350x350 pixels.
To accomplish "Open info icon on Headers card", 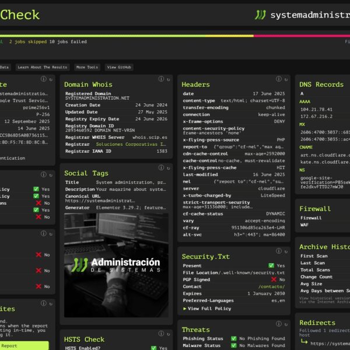I will [279, 79].
